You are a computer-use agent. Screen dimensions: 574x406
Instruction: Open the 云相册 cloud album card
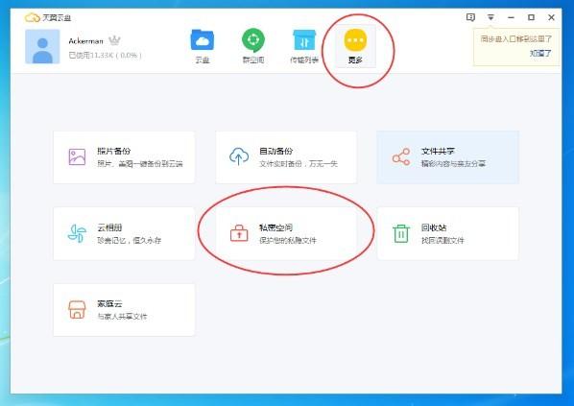coord(124,233)
